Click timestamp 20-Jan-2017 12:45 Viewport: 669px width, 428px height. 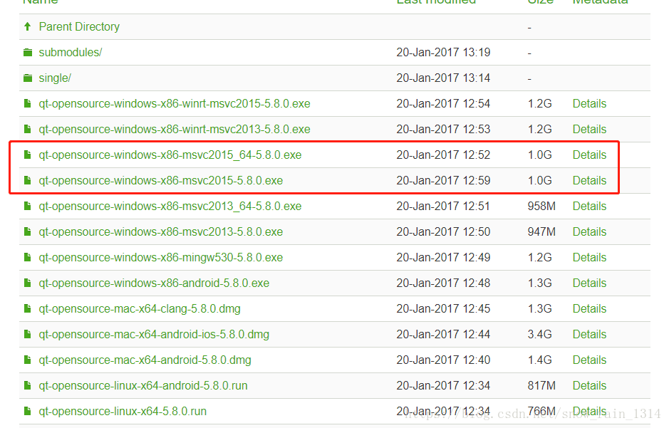443,308
